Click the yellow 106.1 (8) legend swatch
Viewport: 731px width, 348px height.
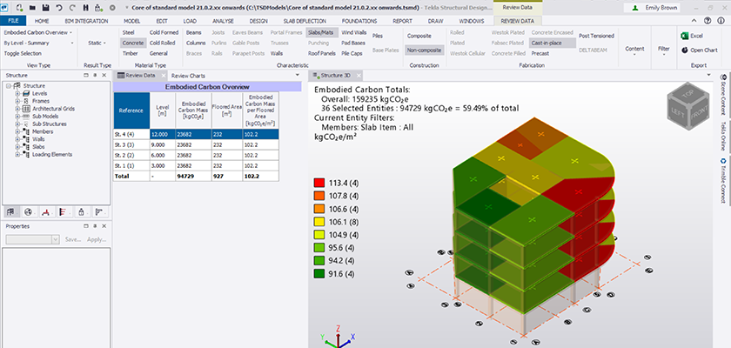pos(319,222)
